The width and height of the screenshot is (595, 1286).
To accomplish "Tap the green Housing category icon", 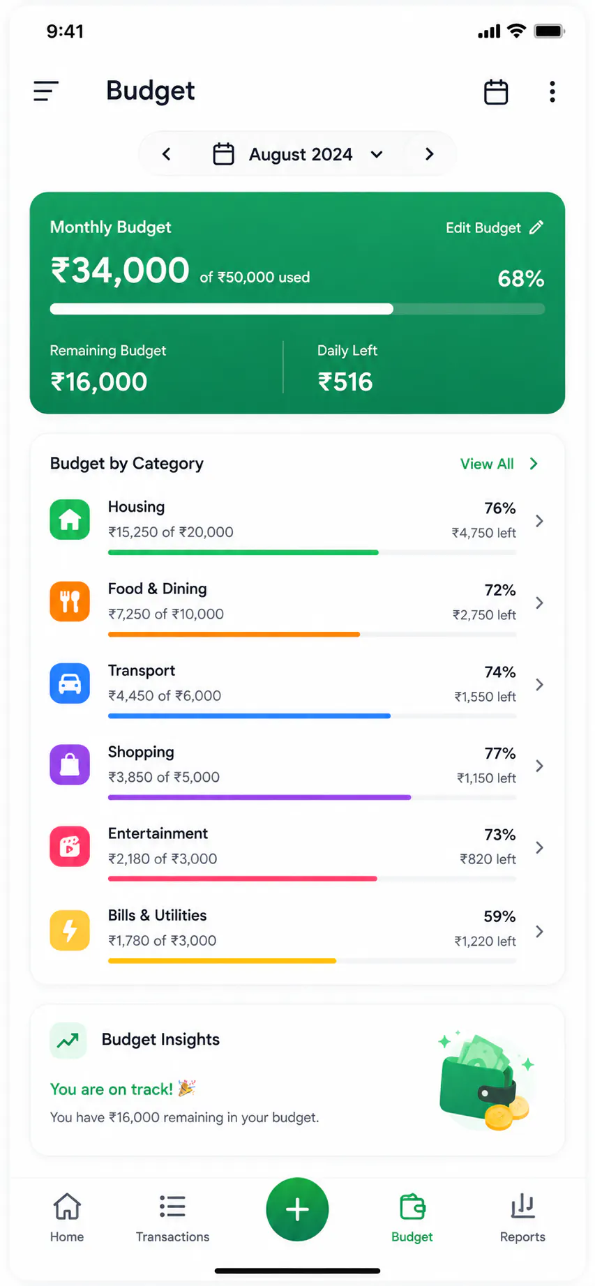I will tap(70, 520).
